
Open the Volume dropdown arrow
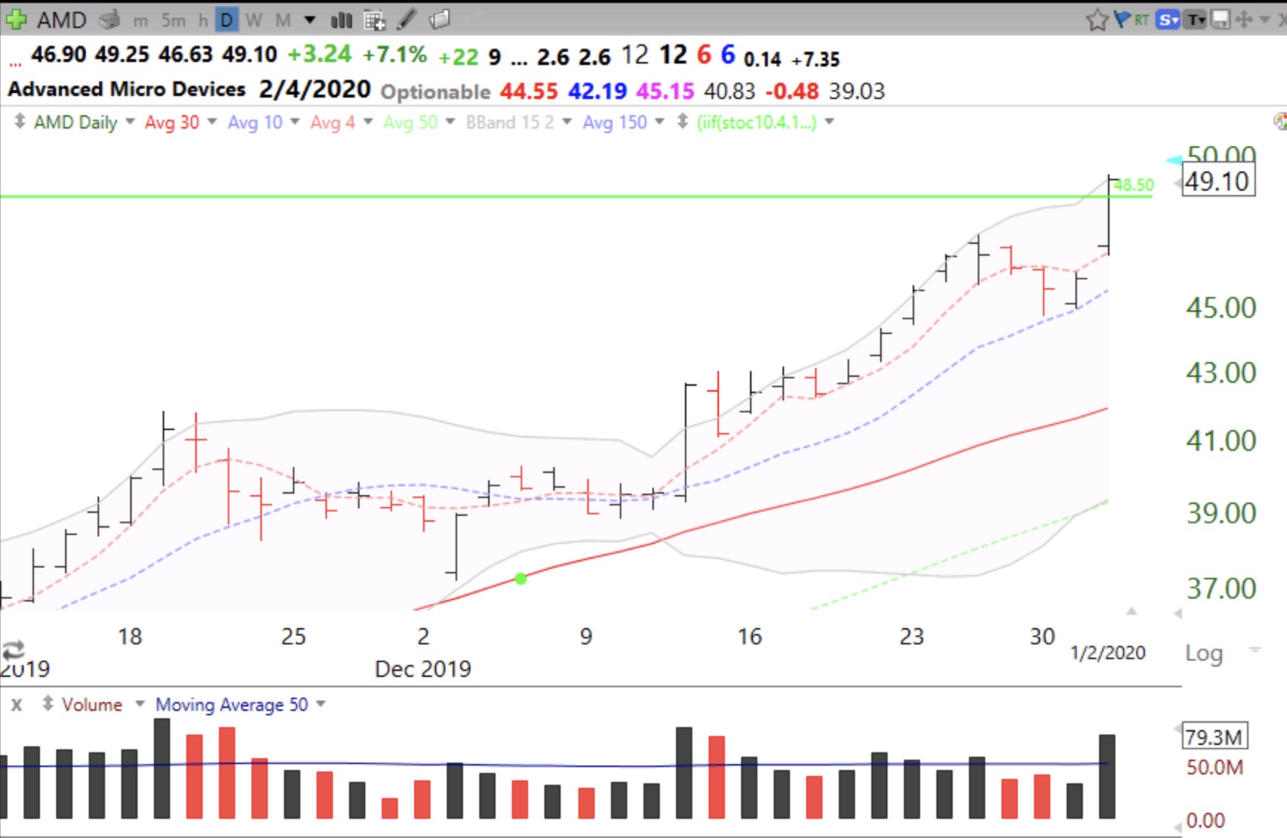(x=139, y=704)
